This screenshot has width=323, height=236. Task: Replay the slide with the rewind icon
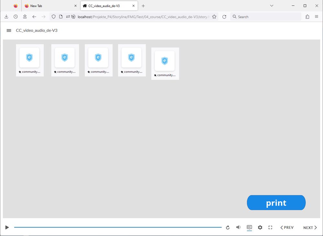click(228, 227)
